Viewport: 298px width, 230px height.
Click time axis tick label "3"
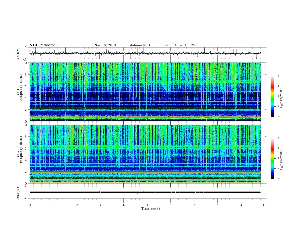click(100, 205)
